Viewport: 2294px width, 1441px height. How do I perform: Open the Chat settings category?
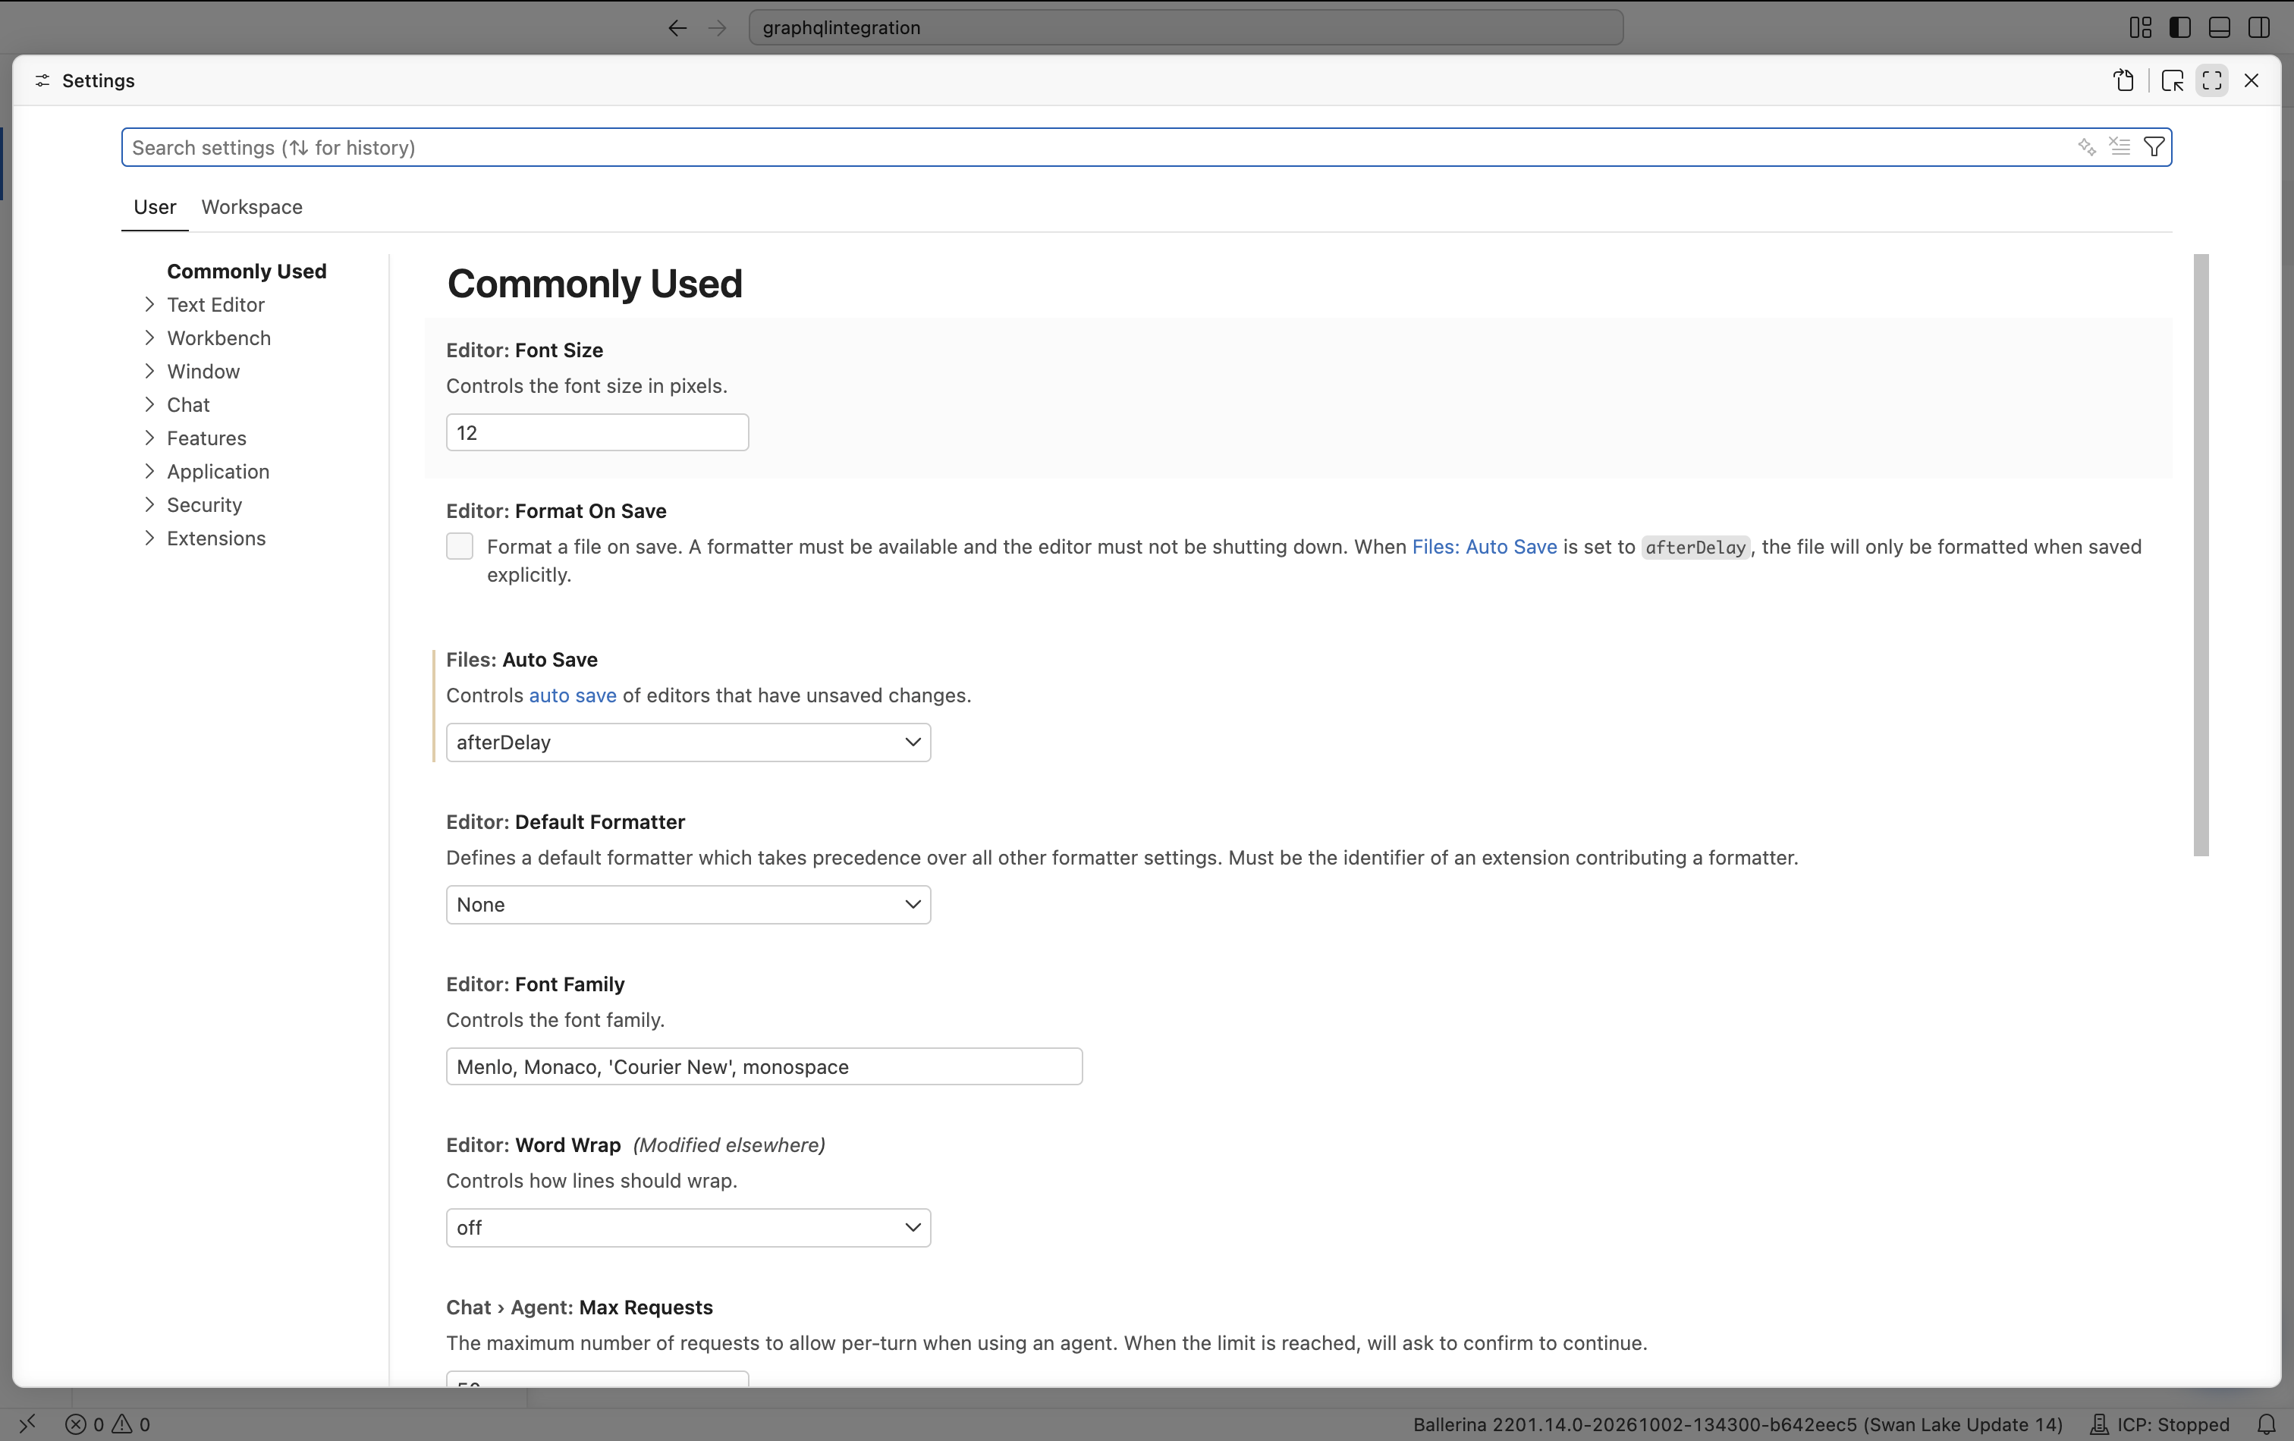tap(187, 405)
